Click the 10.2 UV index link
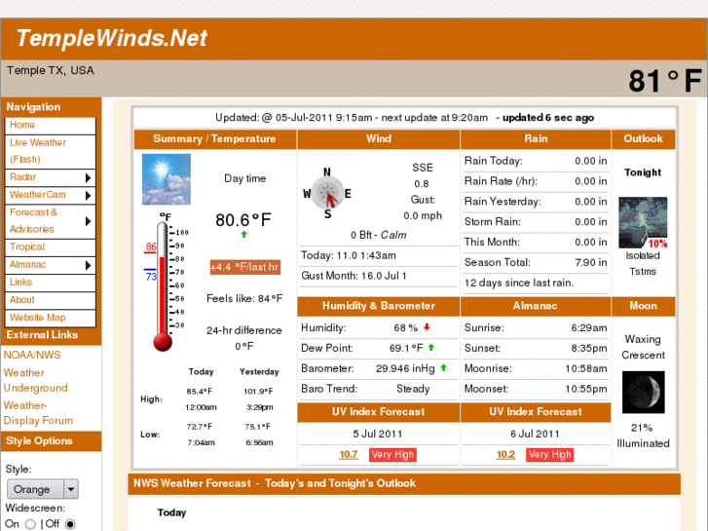Image resolution: width=708 pixels, height=531 pixels. click(505, 455)
